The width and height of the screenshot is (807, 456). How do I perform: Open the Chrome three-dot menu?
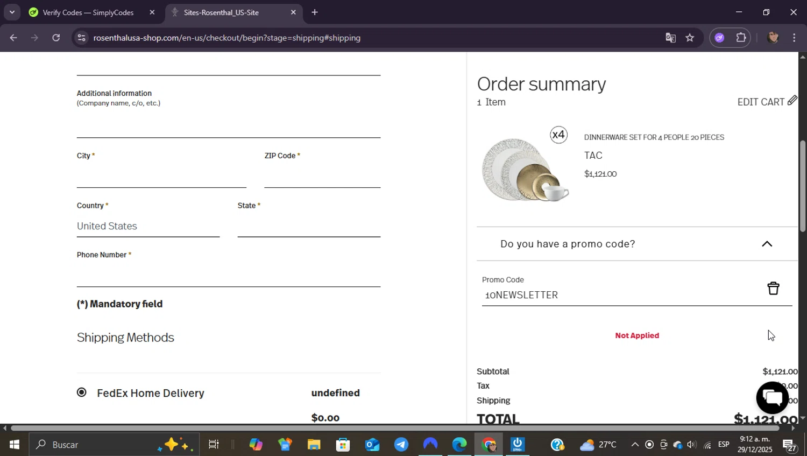click(794, 38)
